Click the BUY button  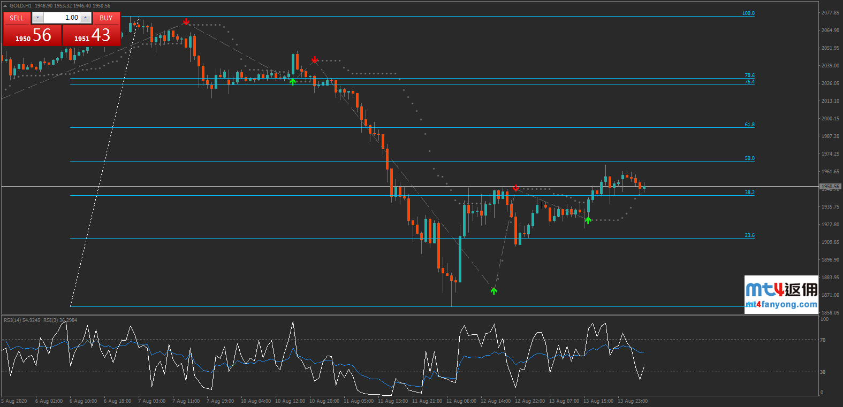click(x=106, y=18)
